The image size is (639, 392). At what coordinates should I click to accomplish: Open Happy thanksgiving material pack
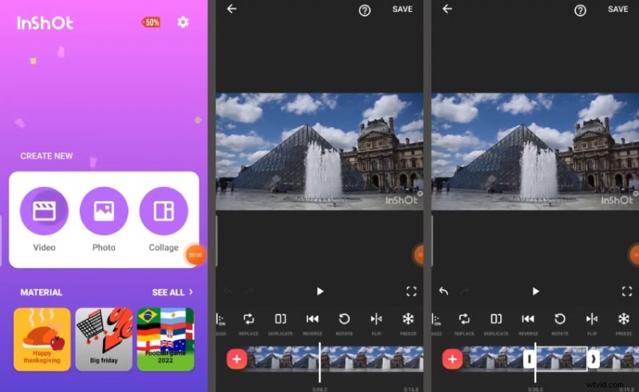(42, 339)
